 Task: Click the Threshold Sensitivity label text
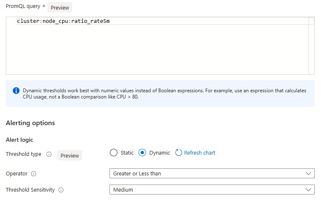[x=30, y=190]
